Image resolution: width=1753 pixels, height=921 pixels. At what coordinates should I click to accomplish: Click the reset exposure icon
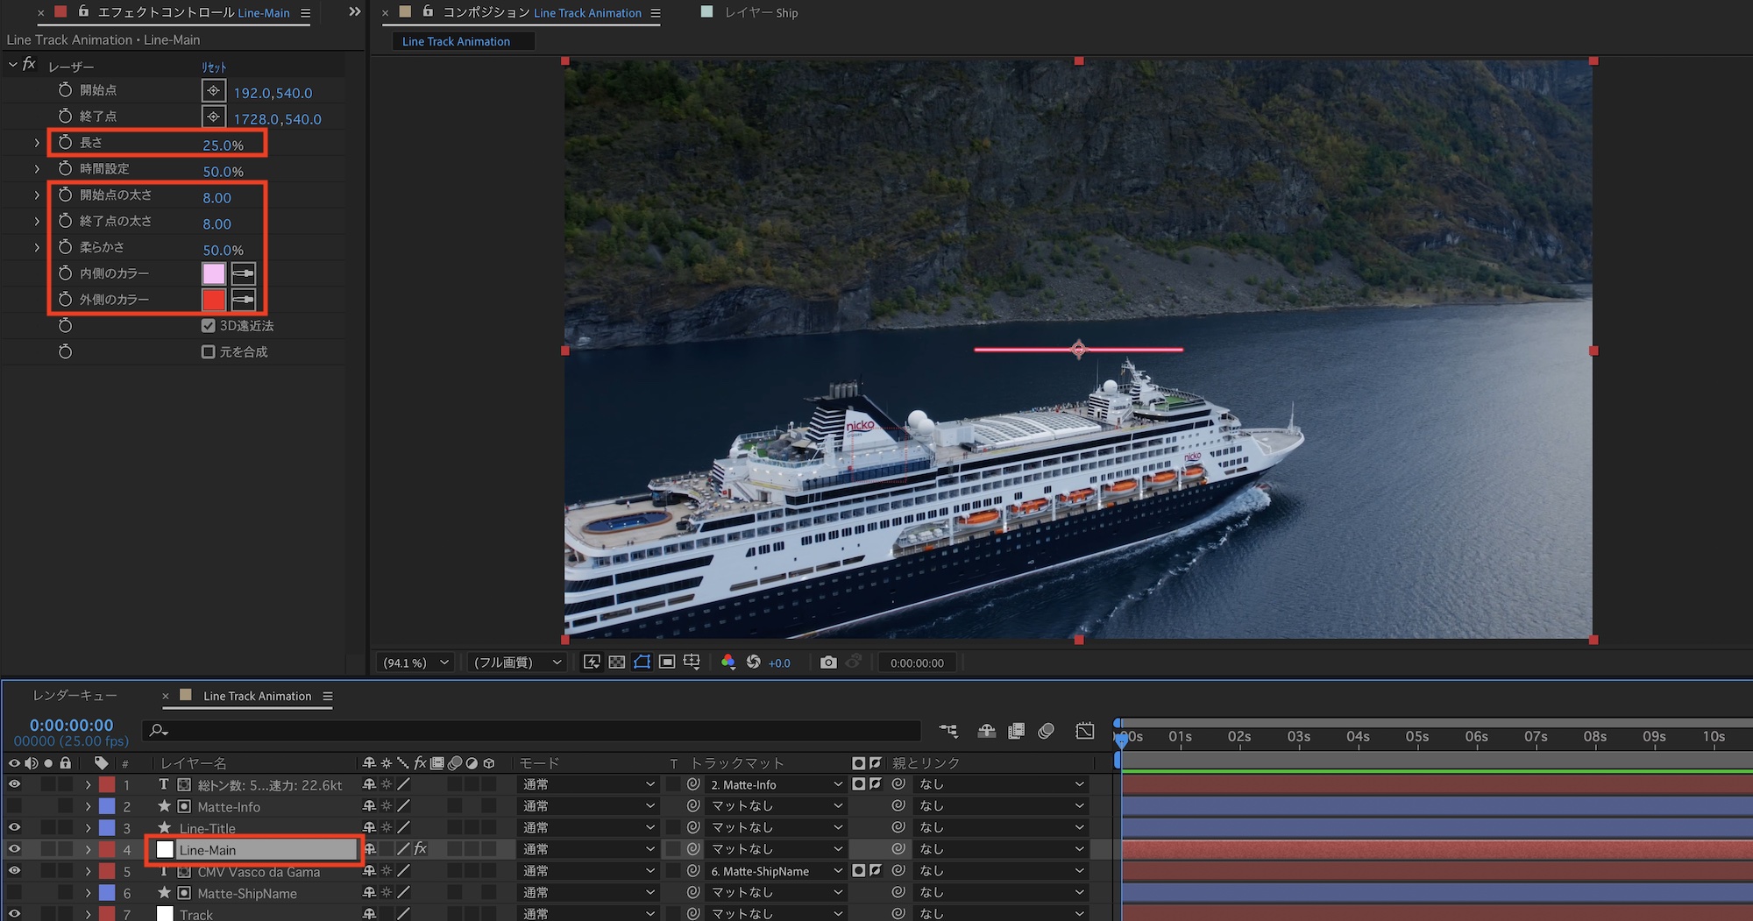(753, 662)
